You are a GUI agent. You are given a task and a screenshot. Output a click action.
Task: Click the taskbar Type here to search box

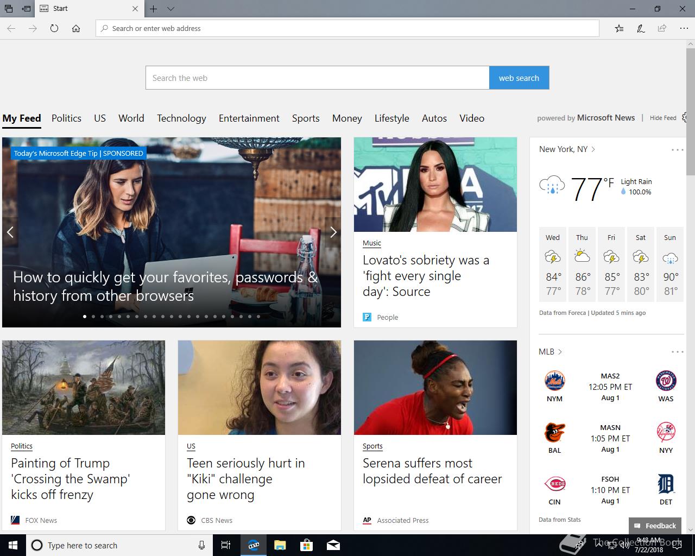click(119, 545)
